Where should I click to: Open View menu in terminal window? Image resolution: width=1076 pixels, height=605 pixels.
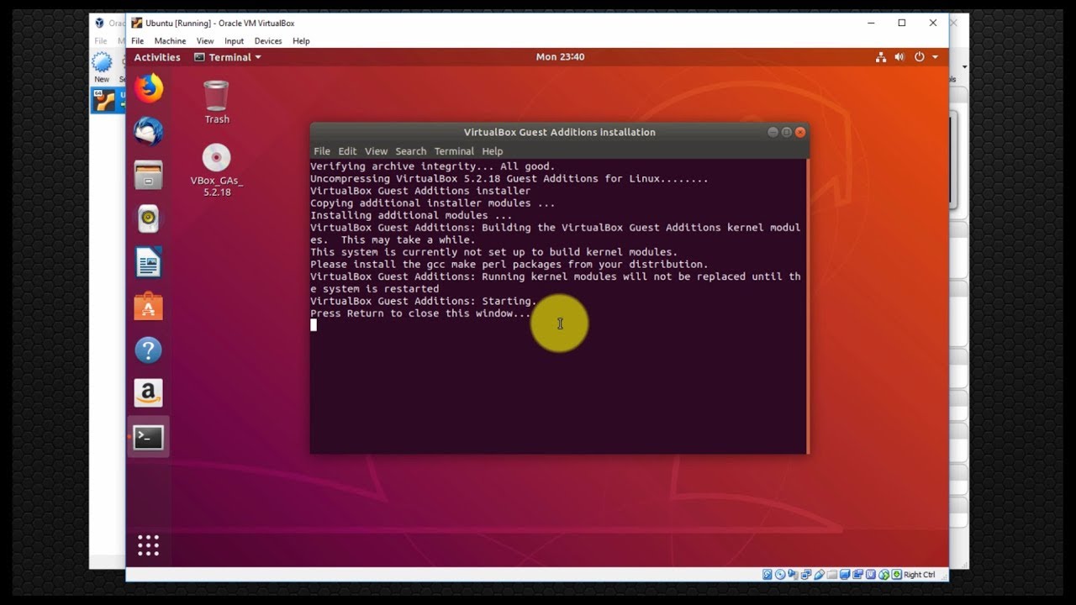376,151
